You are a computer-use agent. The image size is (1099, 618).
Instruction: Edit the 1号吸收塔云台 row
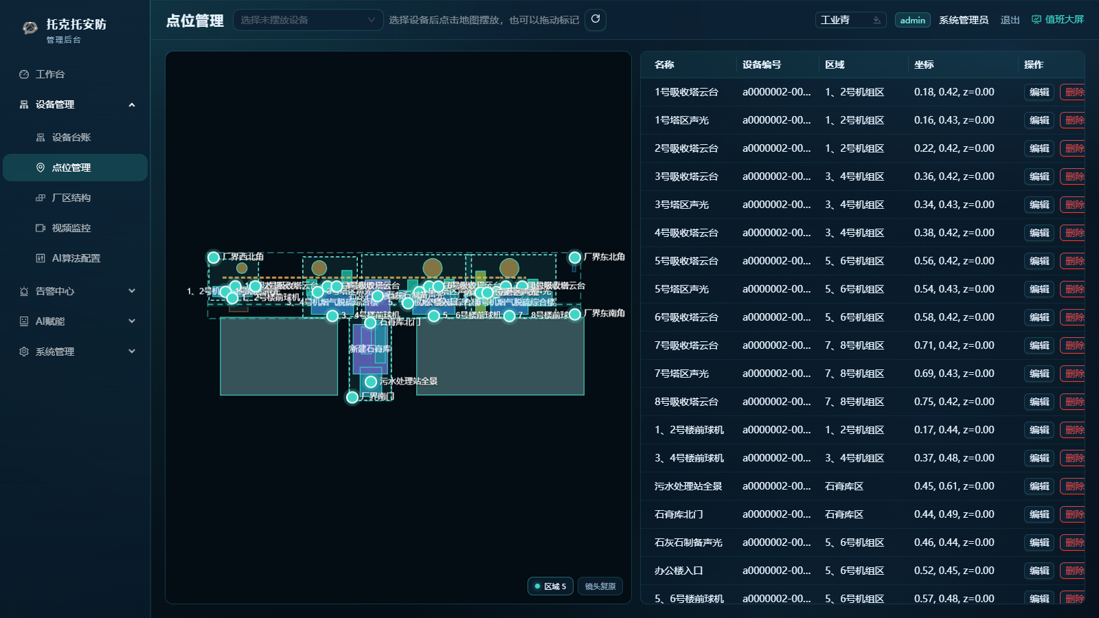pos(1039,92)
